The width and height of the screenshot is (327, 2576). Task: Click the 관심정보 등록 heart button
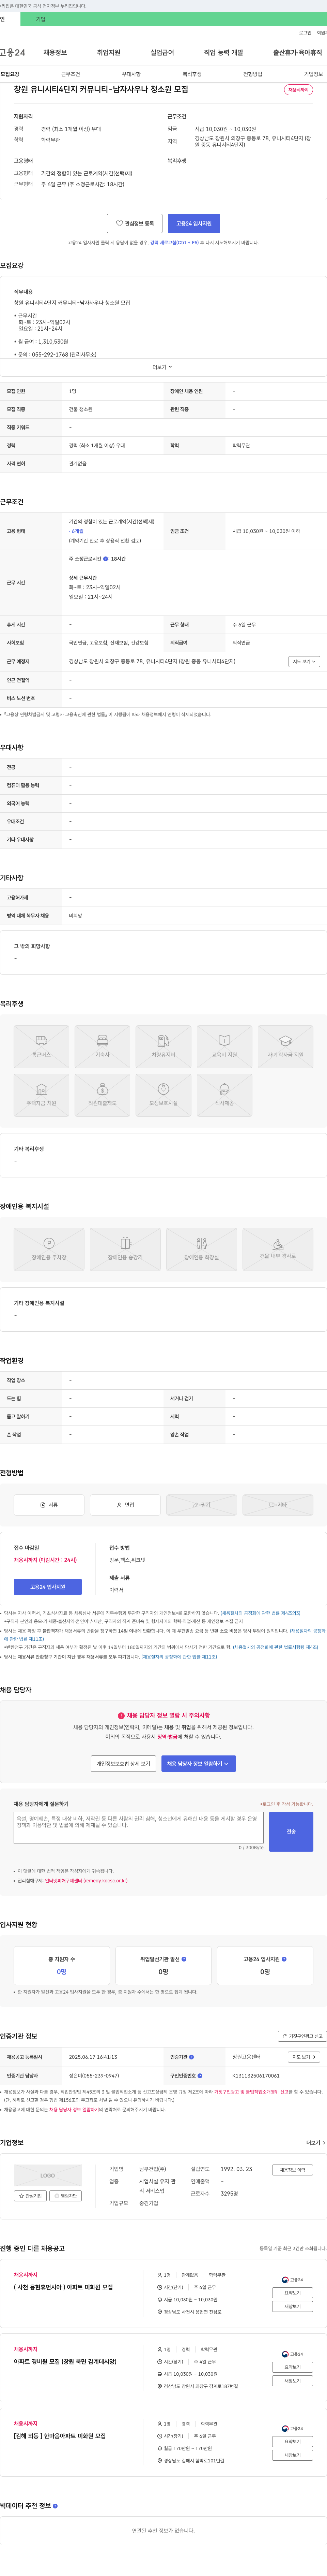135,223
